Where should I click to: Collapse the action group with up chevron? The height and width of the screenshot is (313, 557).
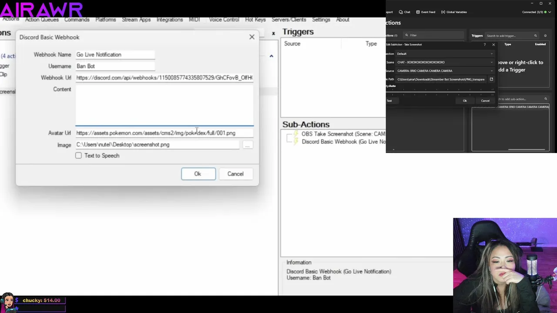tap(271, 56)
